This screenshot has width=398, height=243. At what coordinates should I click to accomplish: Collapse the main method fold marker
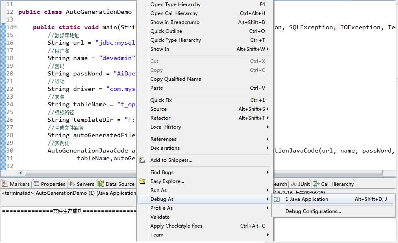click(15, 27)
